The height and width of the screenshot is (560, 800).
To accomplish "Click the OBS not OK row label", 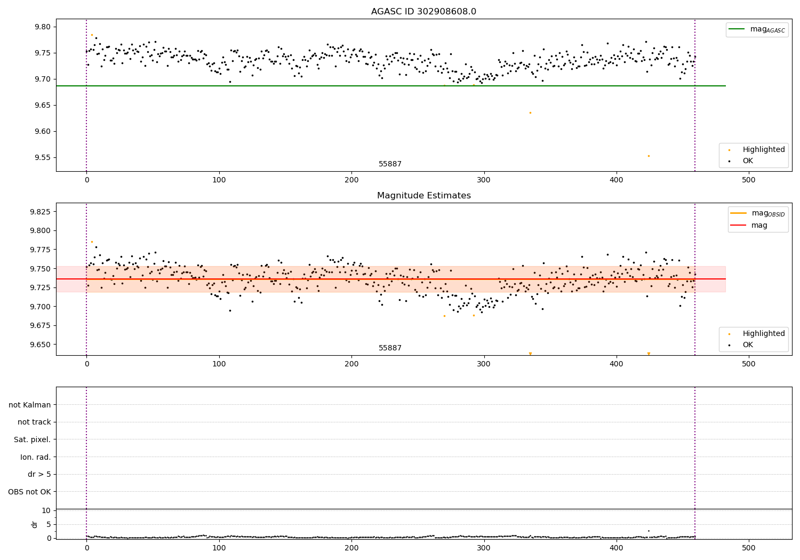I will 29,492.
